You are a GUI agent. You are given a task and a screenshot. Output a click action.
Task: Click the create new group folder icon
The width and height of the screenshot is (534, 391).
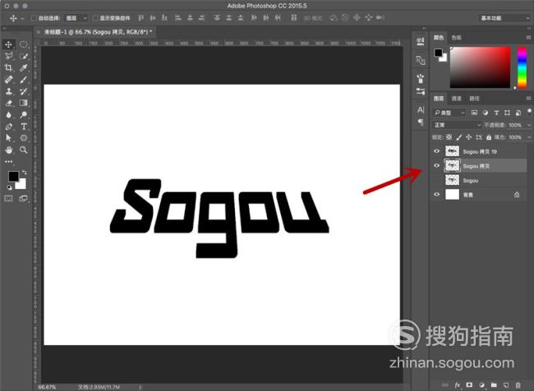(494, 385)
